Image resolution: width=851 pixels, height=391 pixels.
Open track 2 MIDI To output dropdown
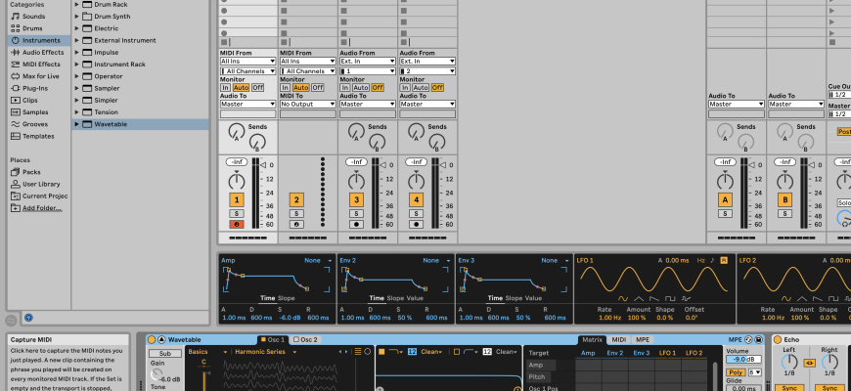(x=308, y=104)
